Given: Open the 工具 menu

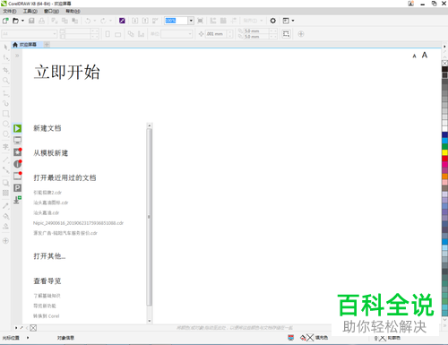Looking at the screenshot, I should [x=30, y=11].
